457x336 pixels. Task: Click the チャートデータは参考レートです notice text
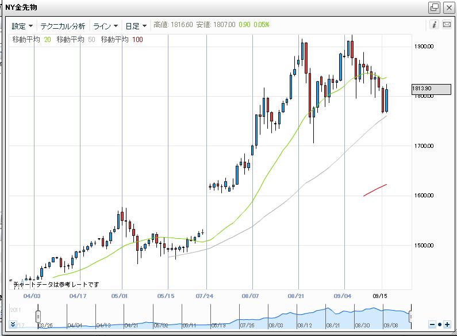(x=56, y=284)
